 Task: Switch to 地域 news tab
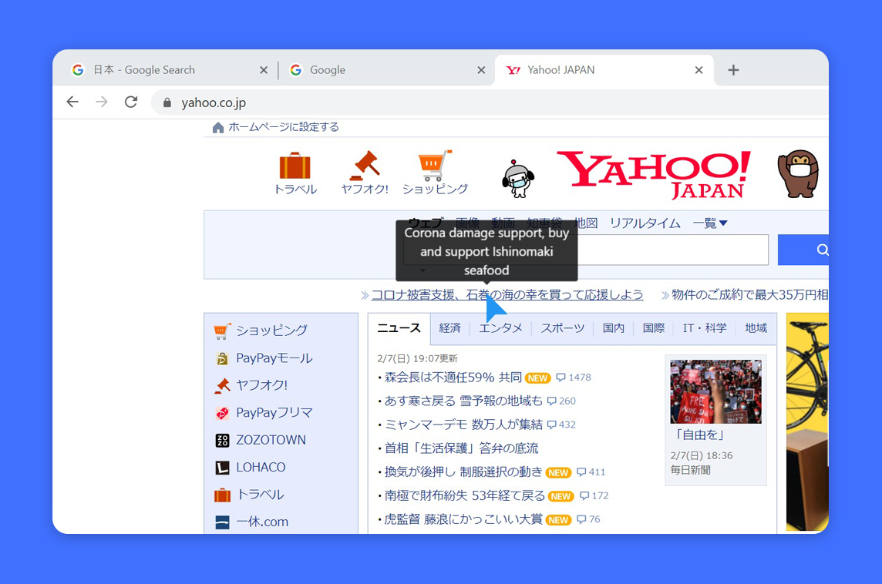click(756, 328)
